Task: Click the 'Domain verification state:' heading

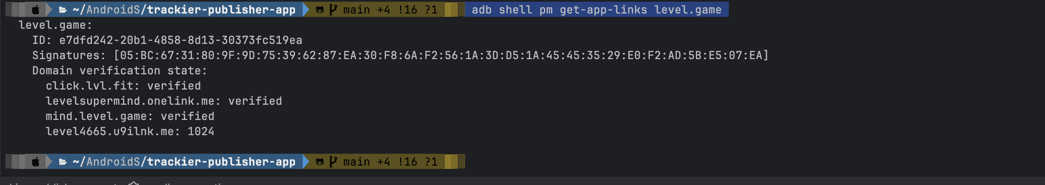Action: point(120,71)
